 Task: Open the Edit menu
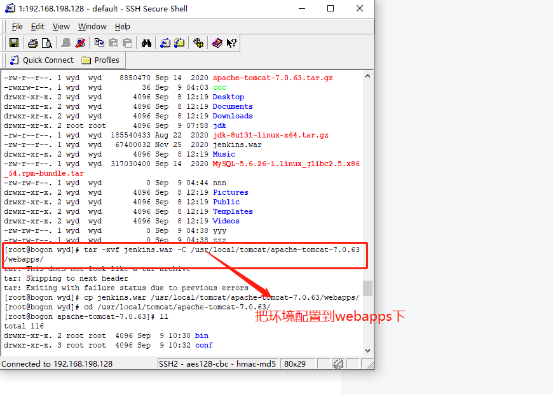(38, 27)
